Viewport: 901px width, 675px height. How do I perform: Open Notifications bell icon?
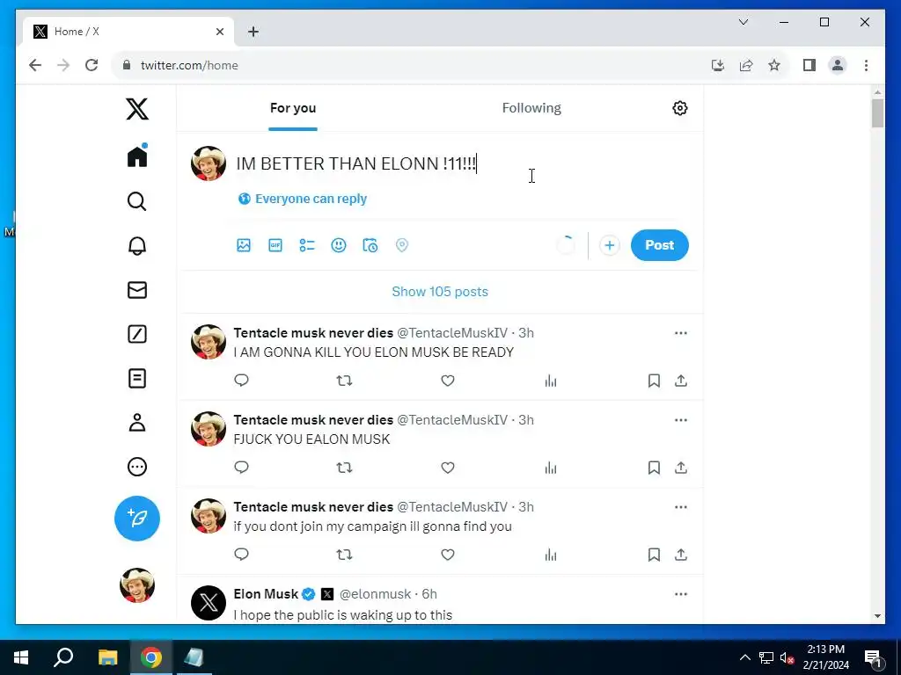136,246
